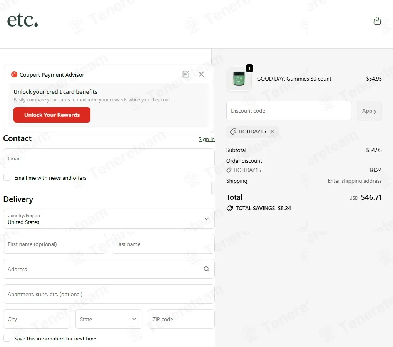This screenshot has width=393, height=347.
Task: Click the HOLIDAY15 tag under Order discount
Action: [244, 170]
